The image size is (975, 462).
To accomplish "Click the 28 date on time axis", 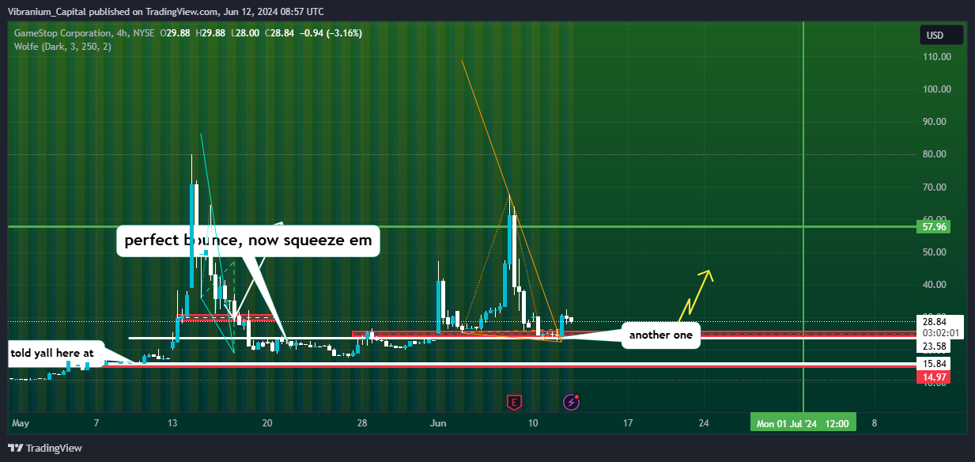I will click(361, 423).
